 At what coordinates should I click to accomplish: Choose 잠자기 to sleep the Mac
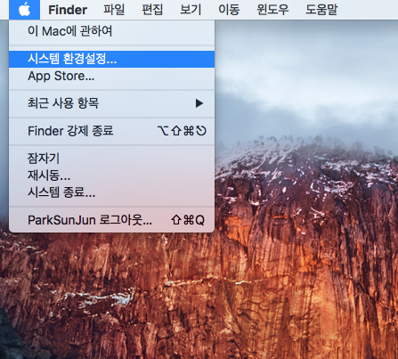coord(112,158)
